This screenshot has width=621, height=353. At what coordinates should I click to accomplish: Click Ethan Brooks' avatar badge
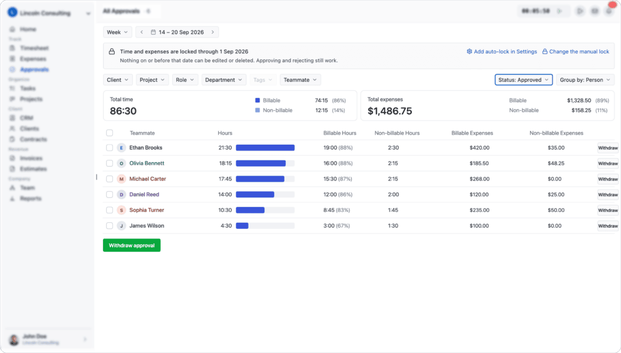click(x=121, y=148)
